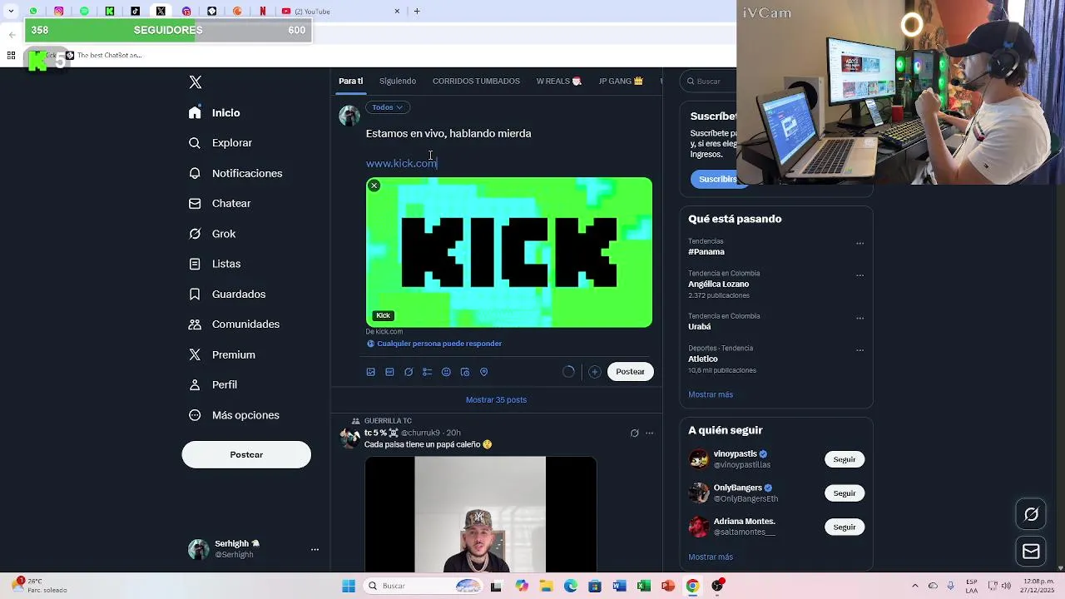Switch to the Siguiendo tab

(x=398, y=81)
